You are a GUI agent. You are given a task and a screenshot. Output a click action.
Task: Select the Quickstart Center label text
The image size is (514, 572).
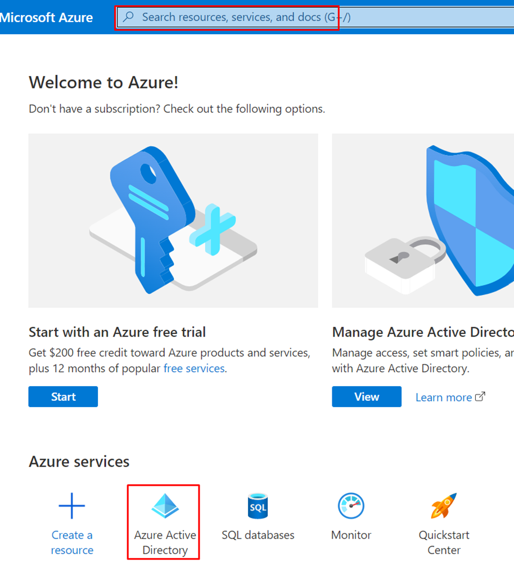point(444,543)
